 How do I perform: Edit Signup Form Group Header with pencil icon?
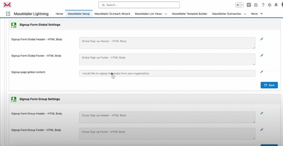tap(262, 113)
